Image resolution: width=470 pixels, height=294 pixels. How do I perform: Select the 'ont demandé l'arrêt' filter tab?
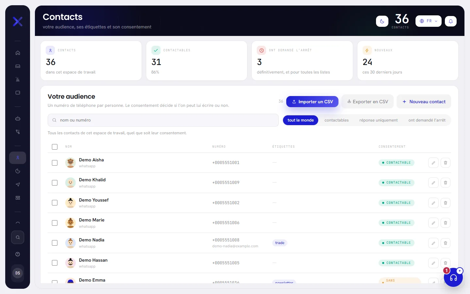click(427, 120)
